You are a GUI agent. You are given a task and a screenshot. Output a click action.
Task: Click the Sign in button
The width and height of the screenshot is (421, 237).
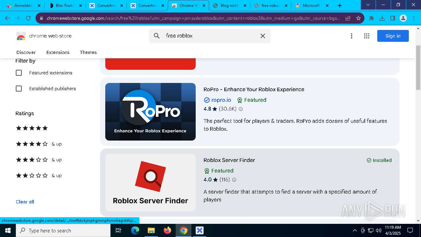click(x=393, y=36)
